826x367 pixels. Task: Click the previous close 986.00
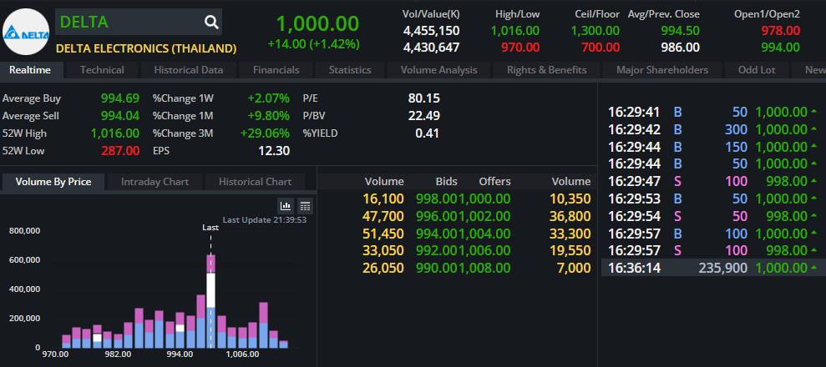(x=680, y=48)
